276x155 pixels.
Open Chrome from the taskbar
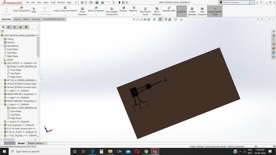[146, 151]
